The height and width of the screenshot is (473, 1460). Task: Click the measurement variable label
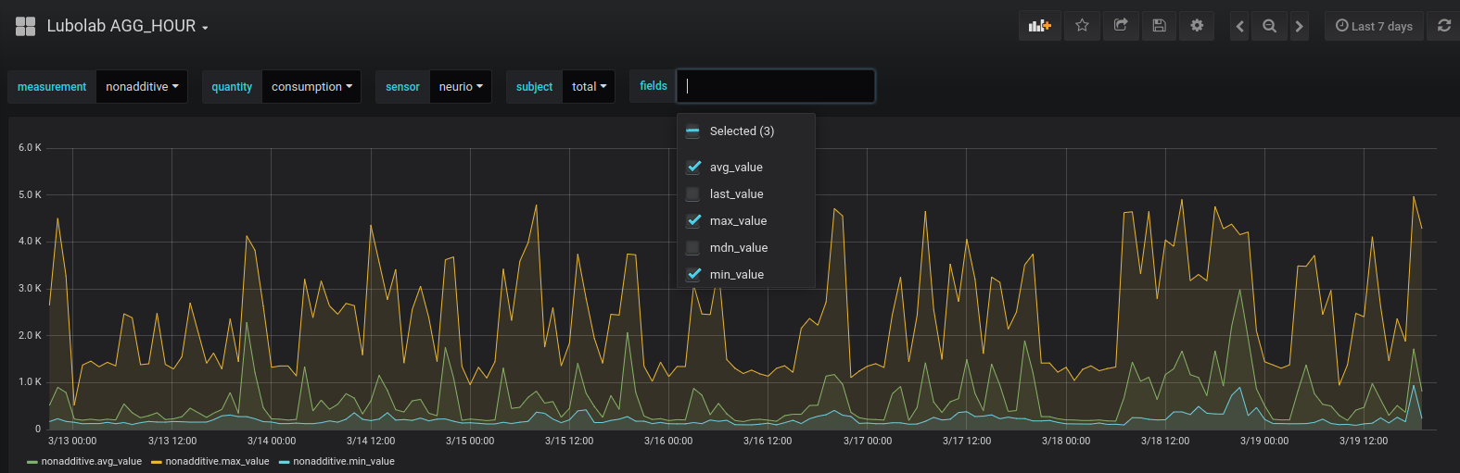pos(52,86)
